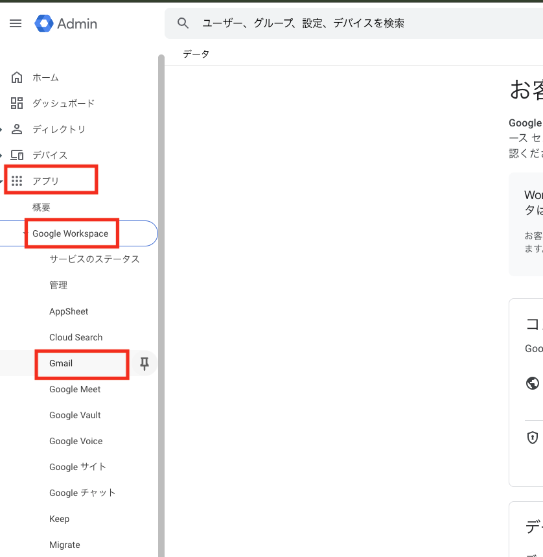Click the Apps grid icon
543x557 pixels.
coord(17,182)
